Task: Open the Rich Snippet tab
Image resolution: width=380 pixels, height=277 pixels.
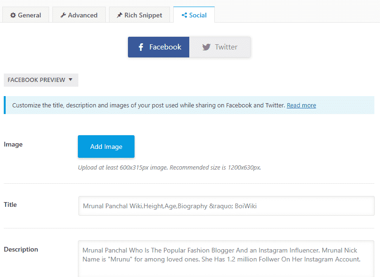Action: tap(139, 15)
